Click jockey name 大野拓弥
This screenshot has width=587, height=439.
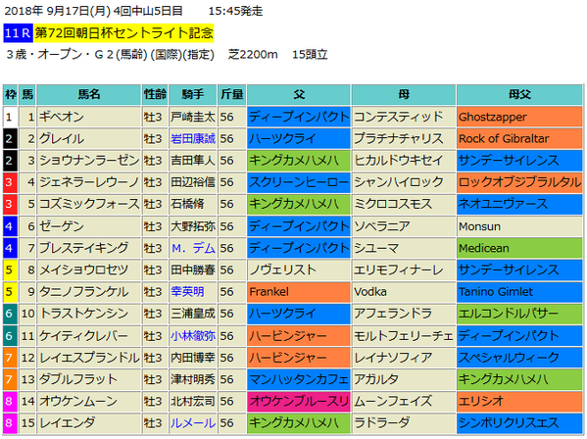193,226
